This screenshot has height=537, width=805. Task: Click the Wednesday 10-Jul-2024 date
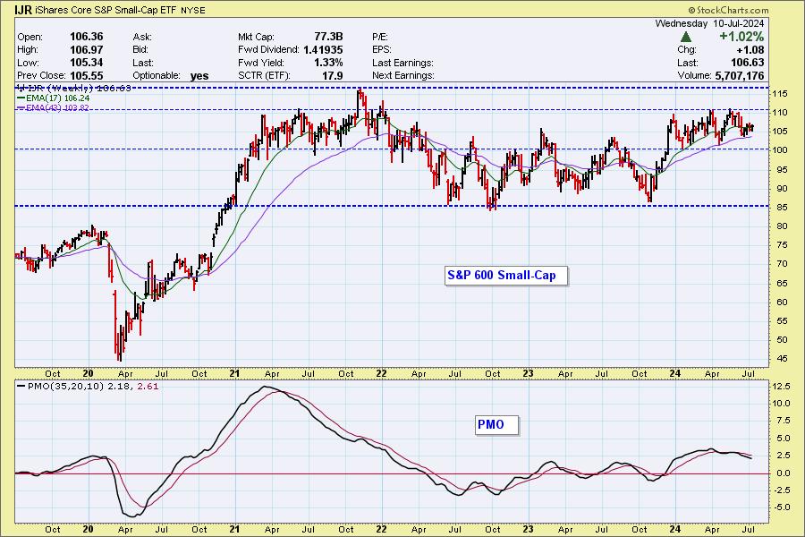point(709,23)
